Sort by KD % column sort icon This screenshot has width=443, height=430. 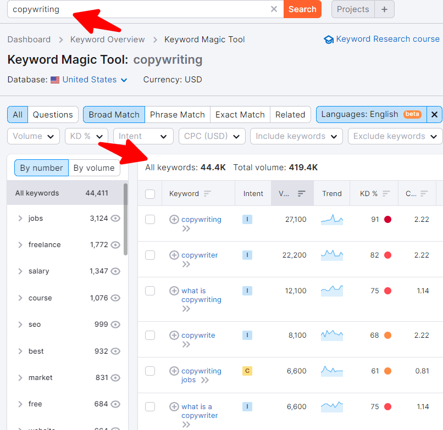point(386,193)
